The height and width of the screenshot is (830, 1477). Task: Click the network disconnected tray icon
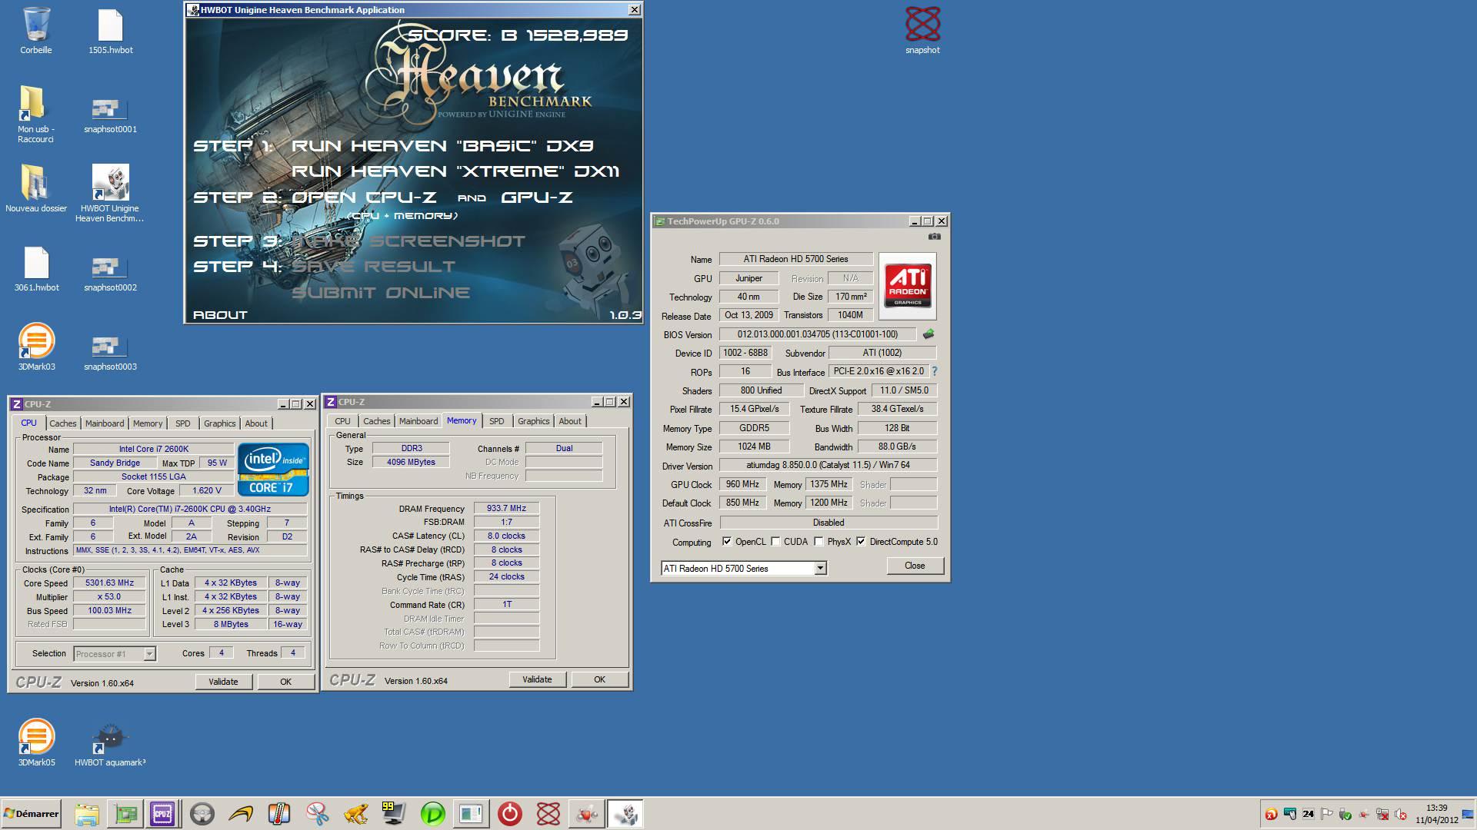[x=1382, y=815]
